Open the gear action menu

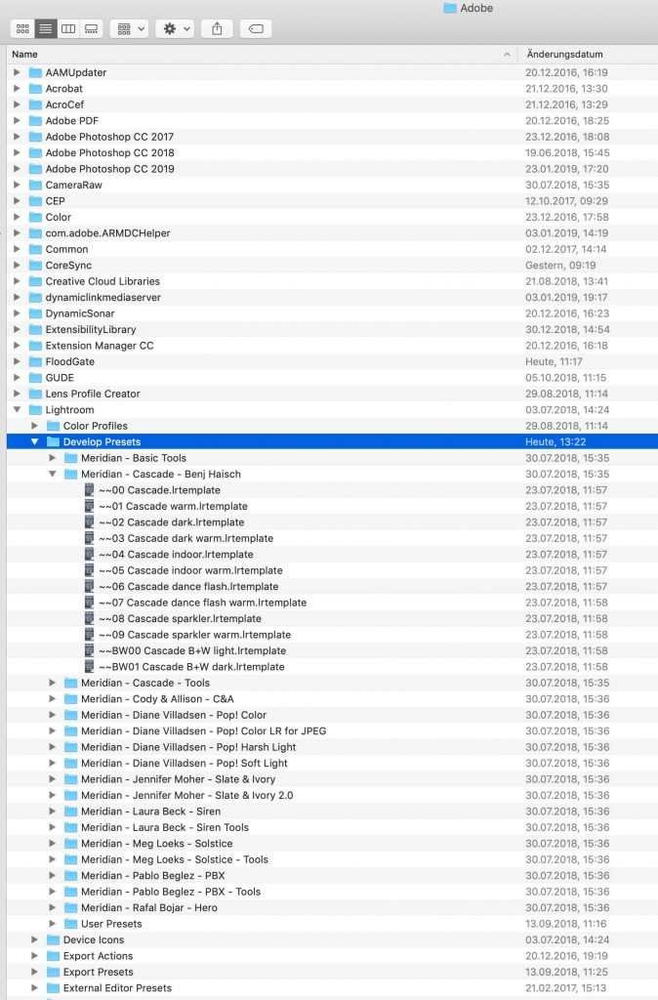(176, 28)
